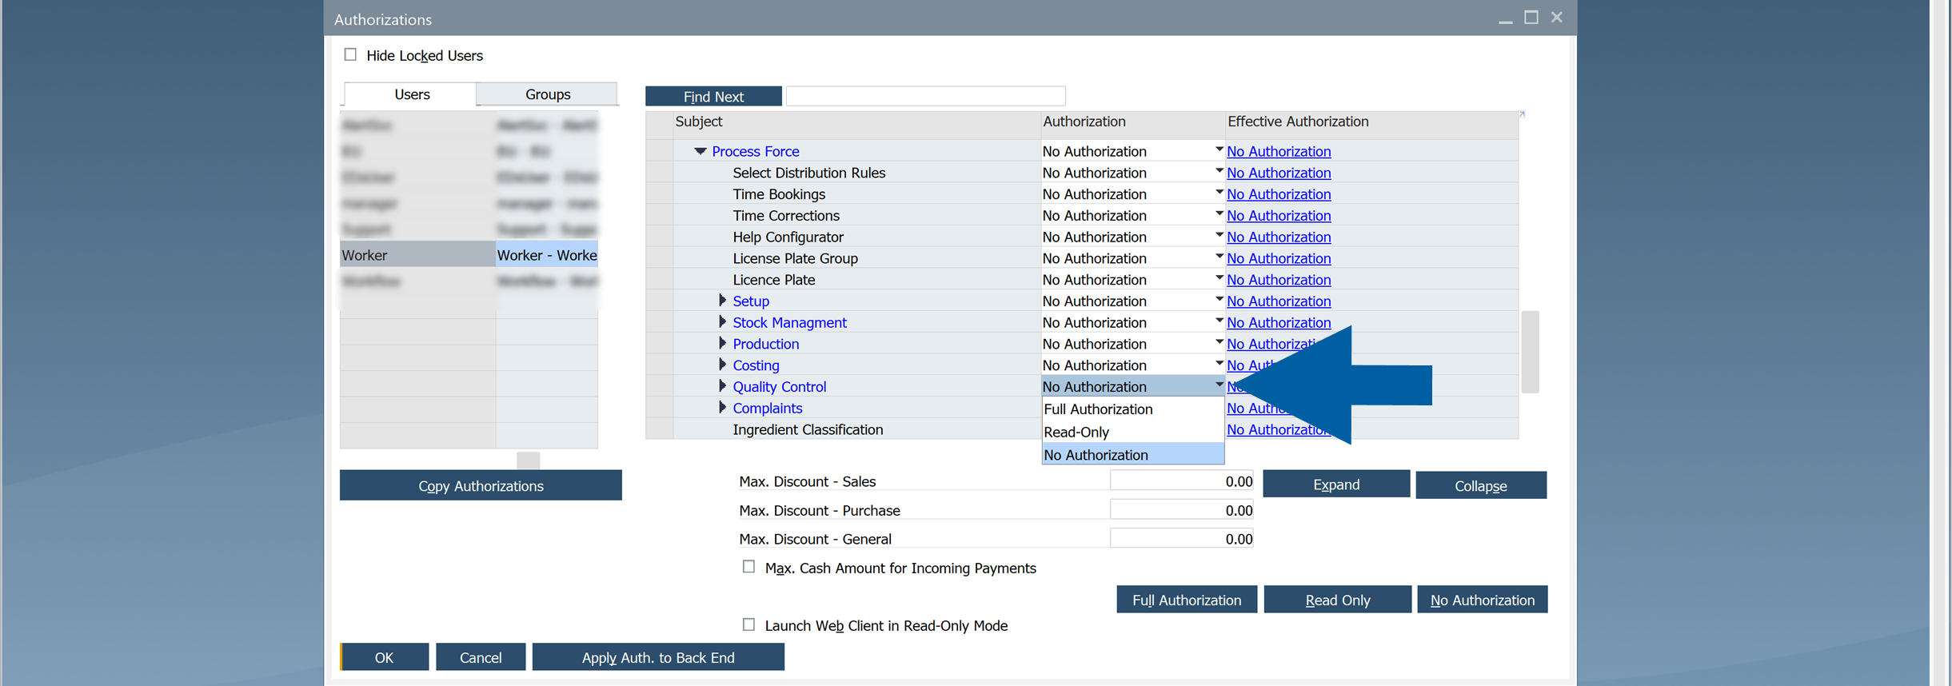Click Apply Auth. to Back End

click(x=658, y=657)
